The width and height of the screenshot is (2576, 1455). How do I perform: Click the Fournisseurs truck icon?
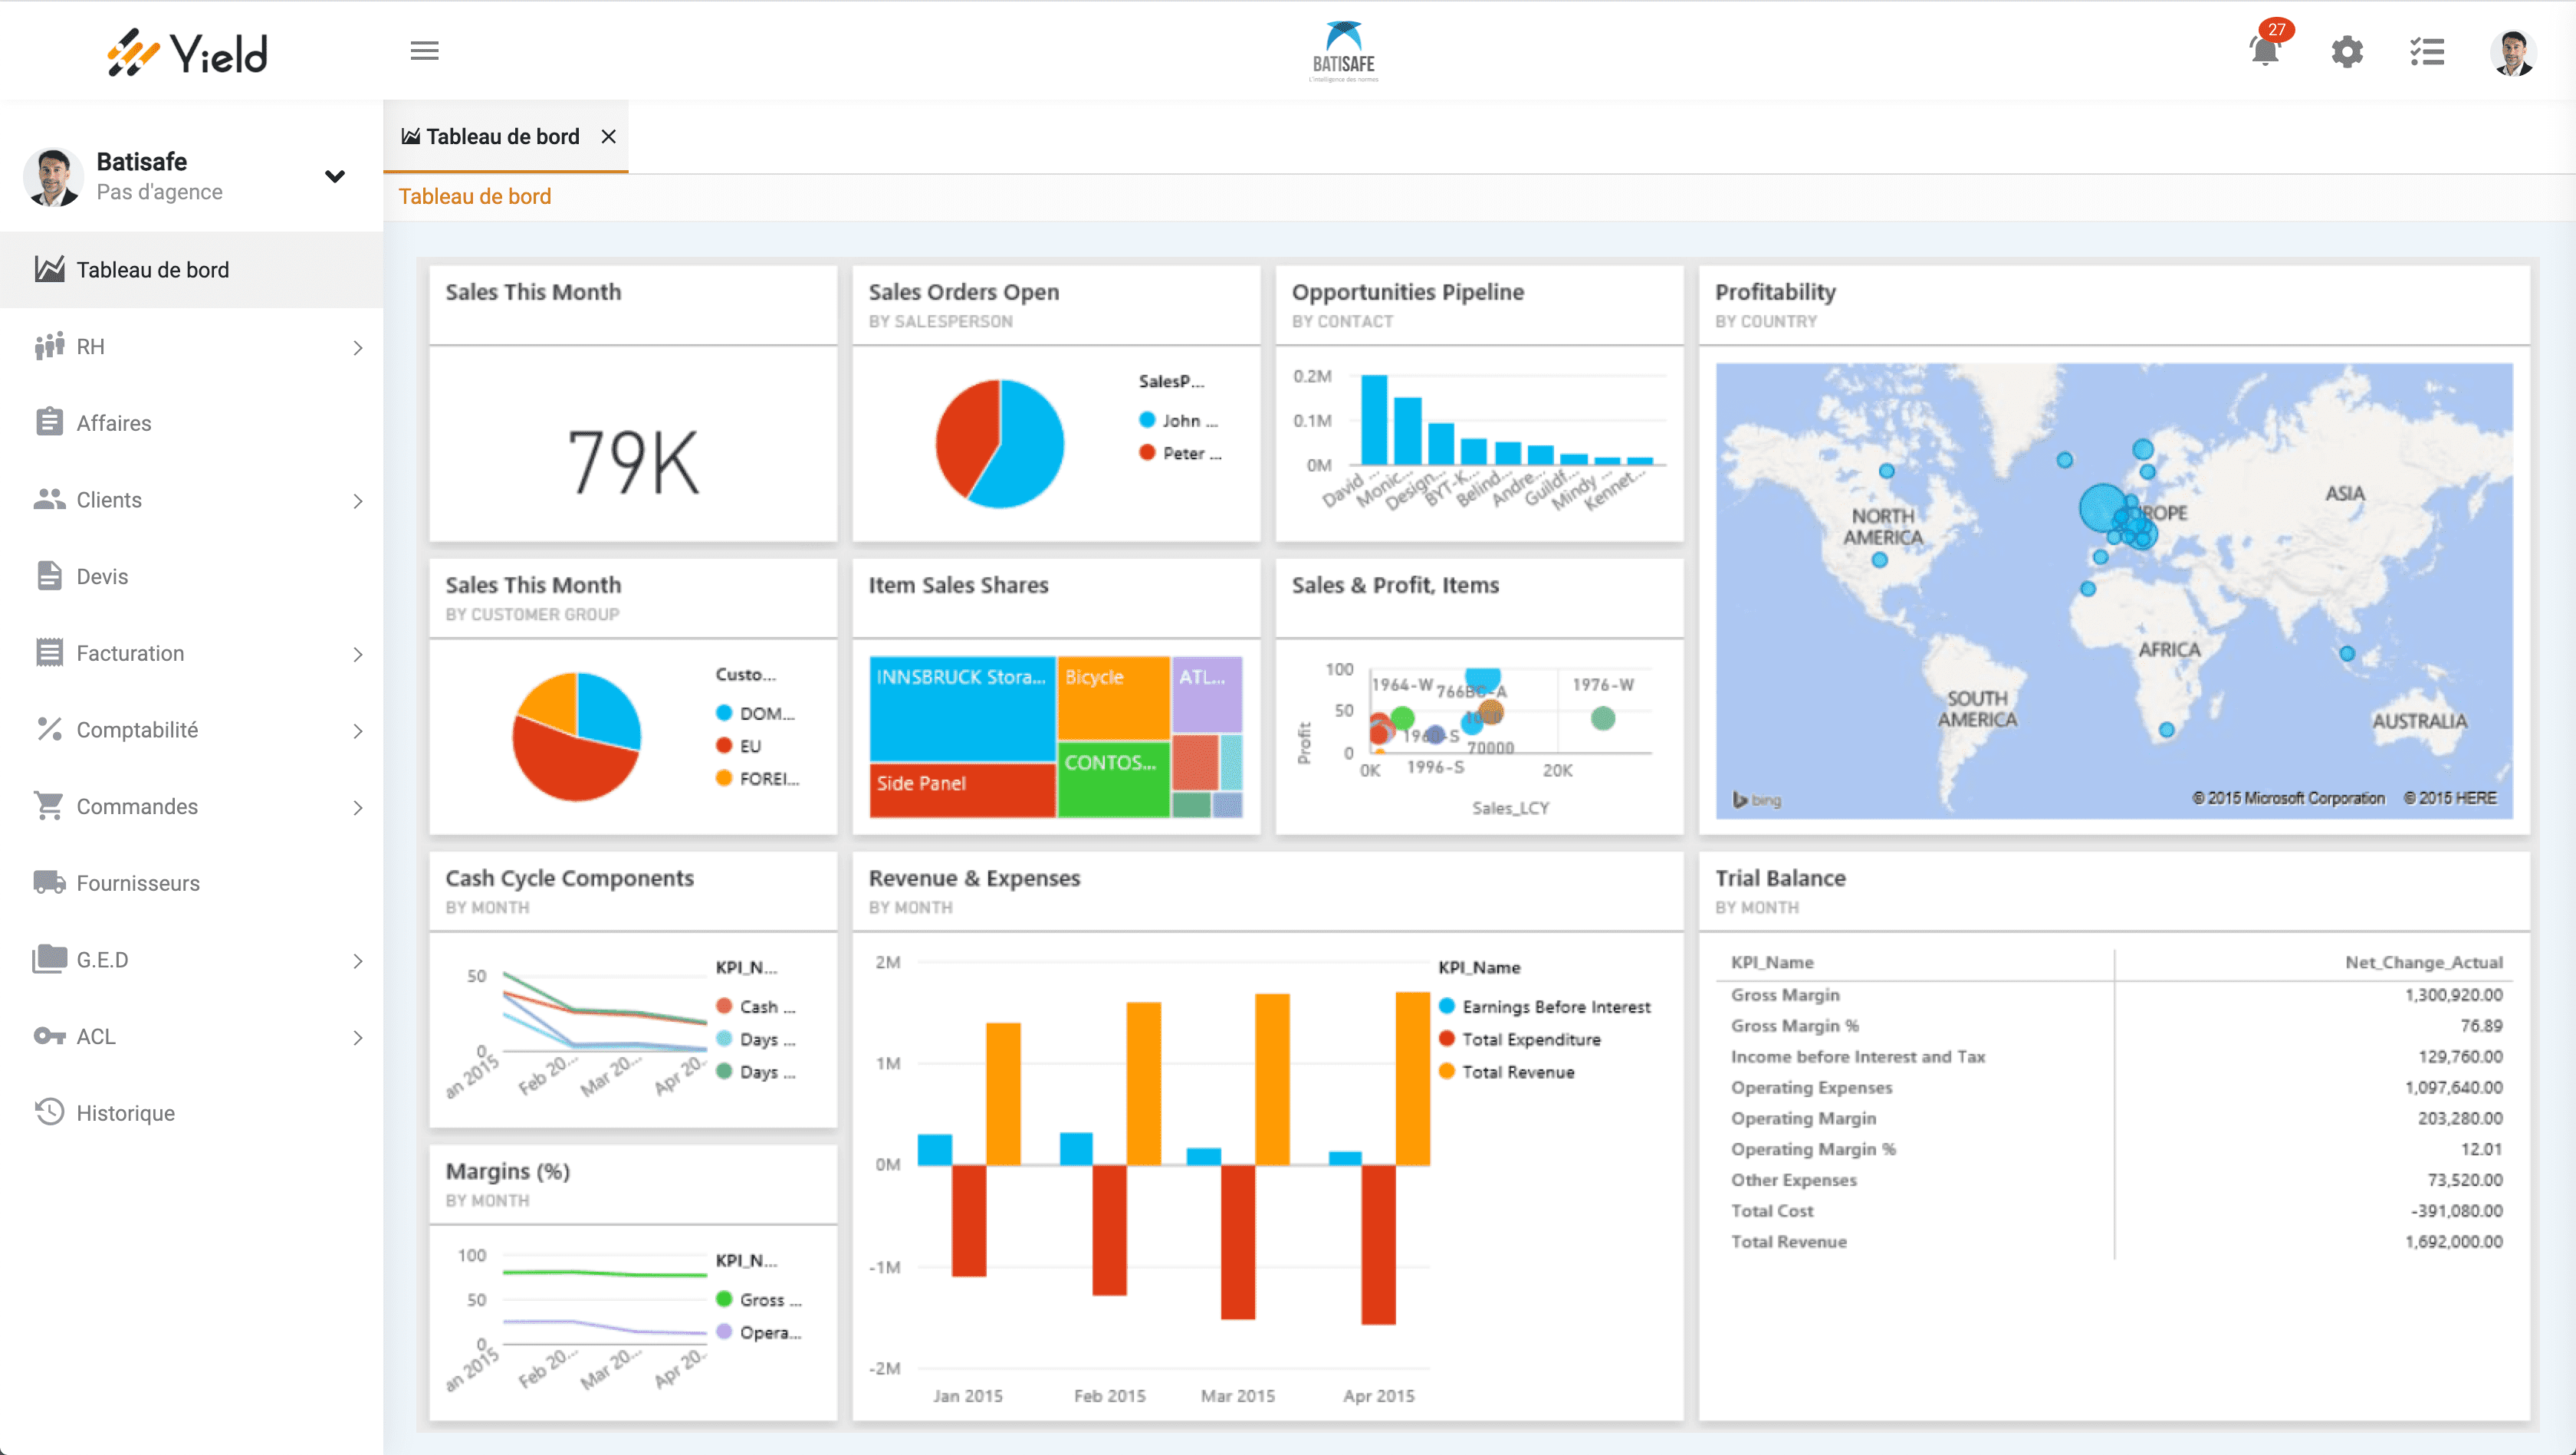tap(49, 882)
